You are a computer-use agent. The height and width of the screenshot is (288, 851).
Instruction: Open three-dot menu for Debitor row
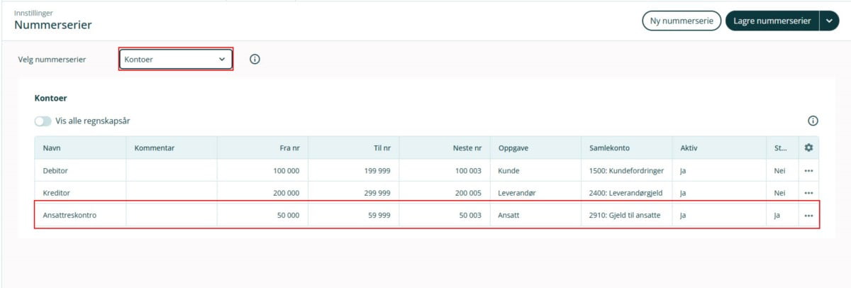(808, 171)
